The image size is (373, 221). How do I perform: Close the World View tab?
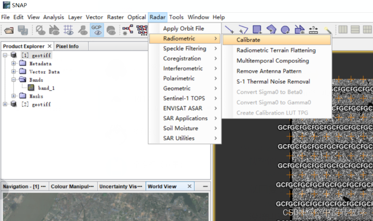190,186
